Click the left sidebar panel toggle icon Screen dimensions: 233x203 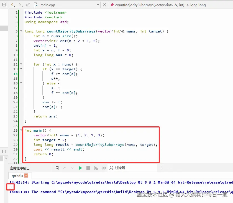pyautogui.click(x=4, y=152)
